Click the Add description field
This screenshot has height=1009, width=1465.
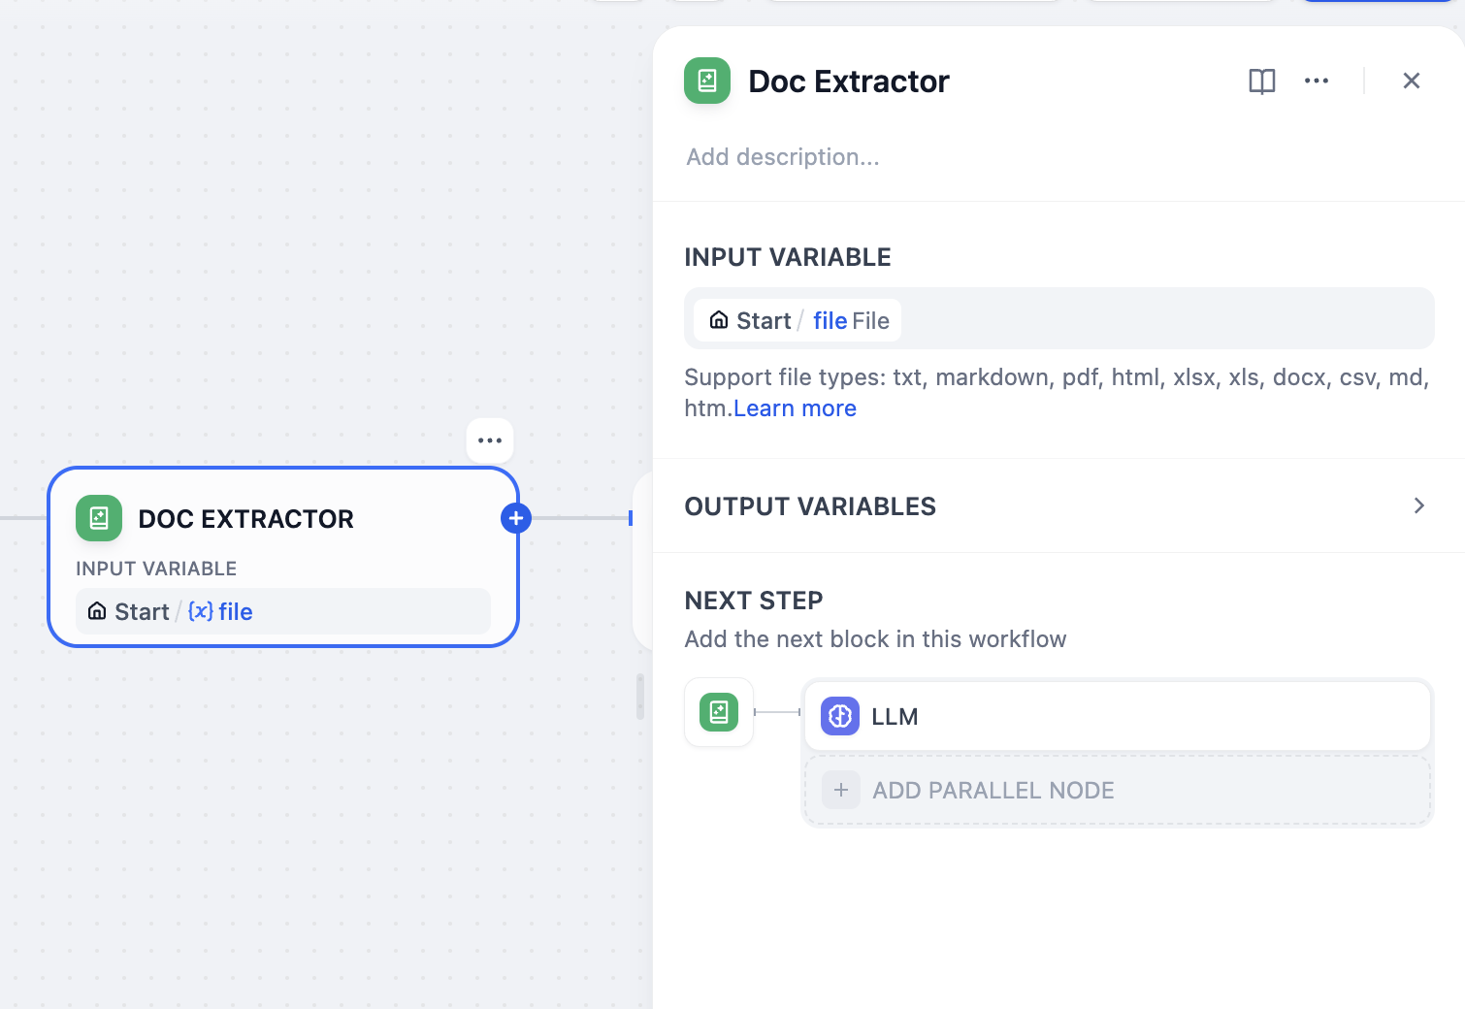pyautogui.click(x=783, y=157)
